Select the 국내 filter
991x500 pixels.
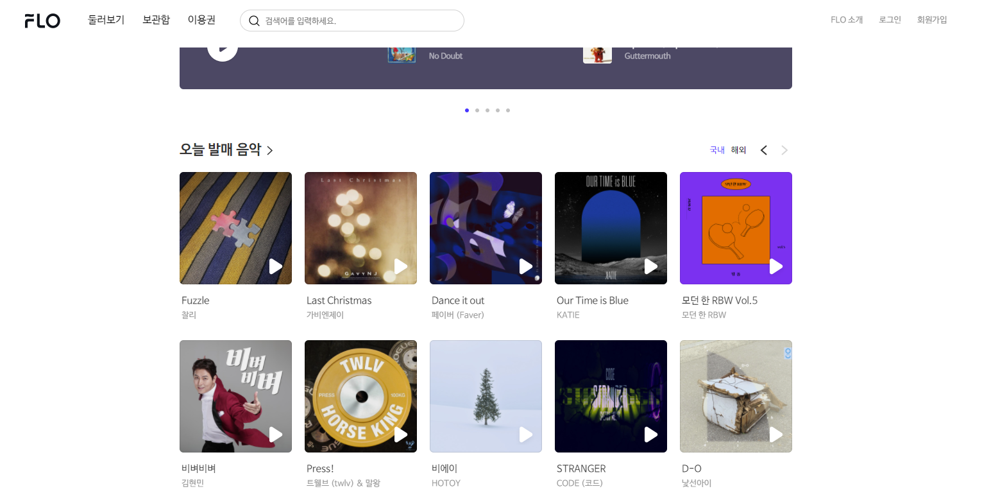coord(716,150)
